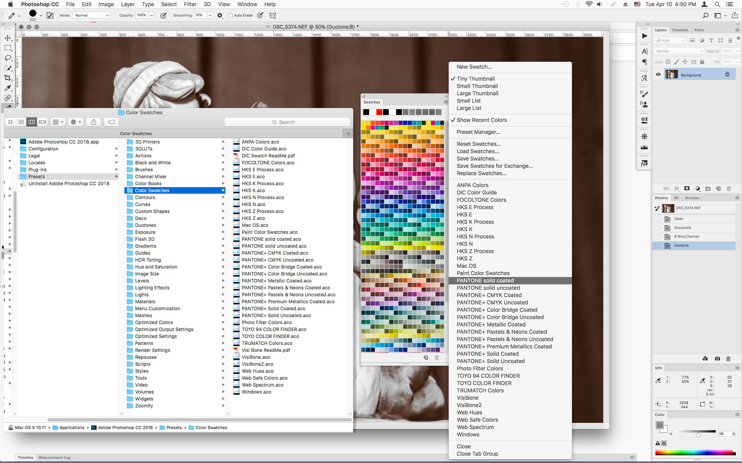Enable the Auto Erase checkbox
Image resolution: width=742 pixels, height=463 pixels.
click(x=231, y=15)
